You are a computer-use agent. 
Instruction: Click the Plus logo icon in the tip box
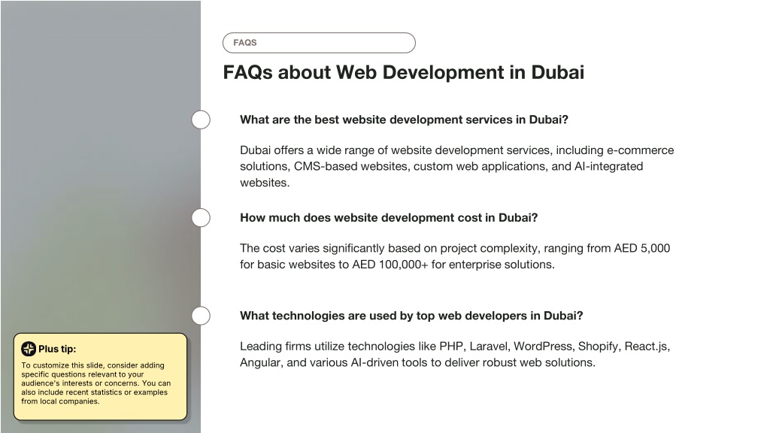pyautogui.click(x=29, y=349)
